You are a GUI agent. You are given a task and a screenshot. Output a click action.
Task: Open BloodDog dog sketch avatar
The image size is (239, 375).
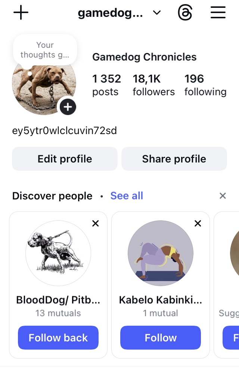click(58, 253)
